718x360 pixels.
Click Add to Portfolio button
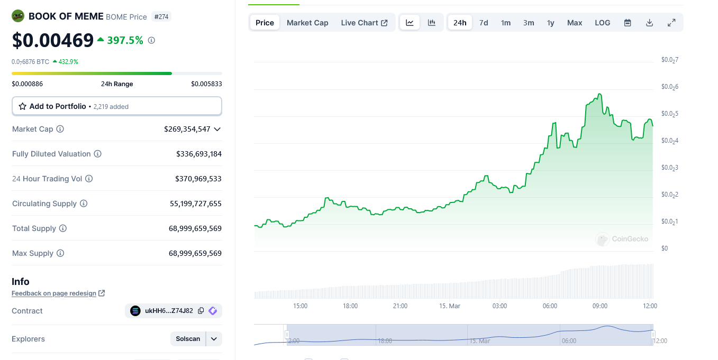click(117, 106)
